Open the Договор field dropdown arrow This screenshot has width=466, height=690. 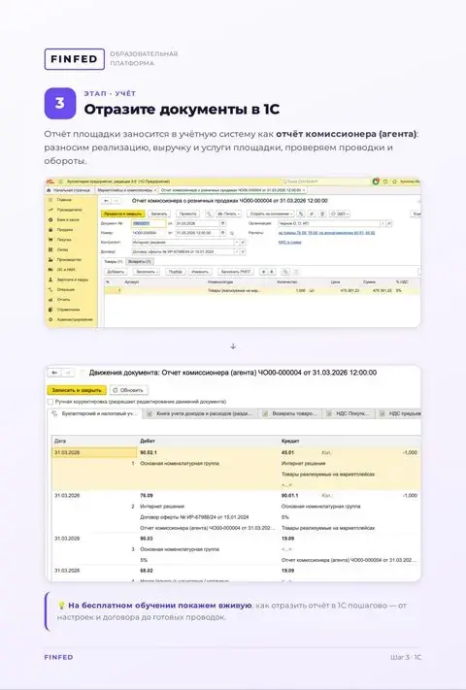(x=237, y=251)
